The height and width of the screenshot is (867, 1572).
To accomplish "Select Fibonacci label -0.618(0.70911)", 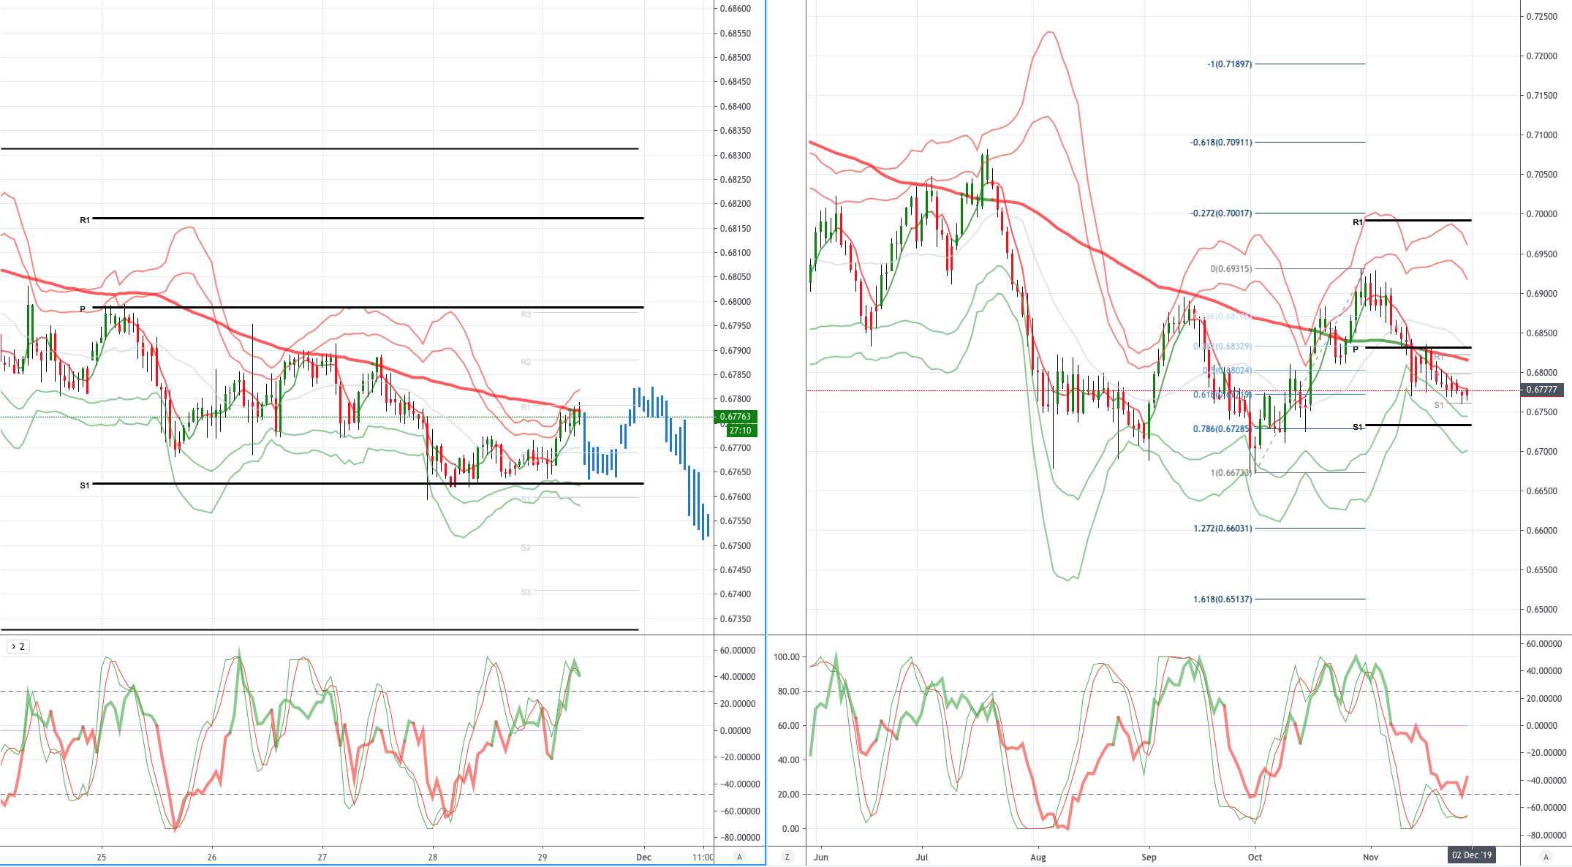I will (x=1221, y=143).
